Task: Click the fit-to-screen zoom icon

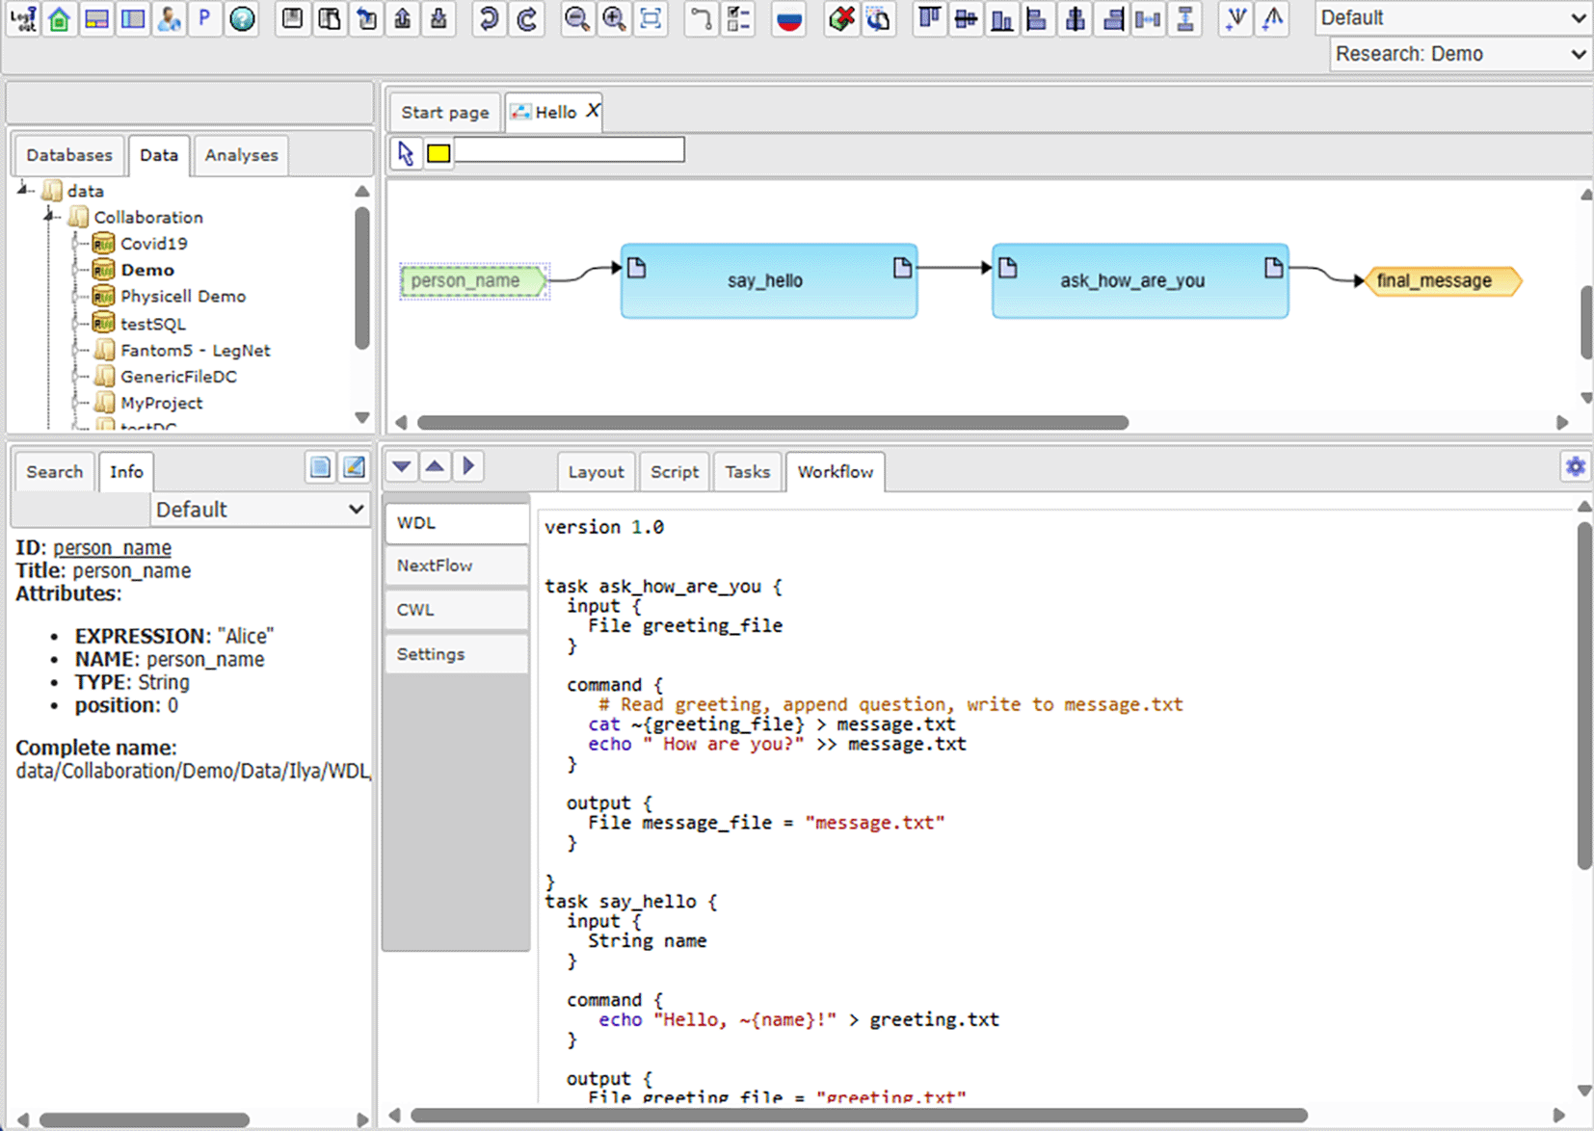Action: [x=651, y=18]
